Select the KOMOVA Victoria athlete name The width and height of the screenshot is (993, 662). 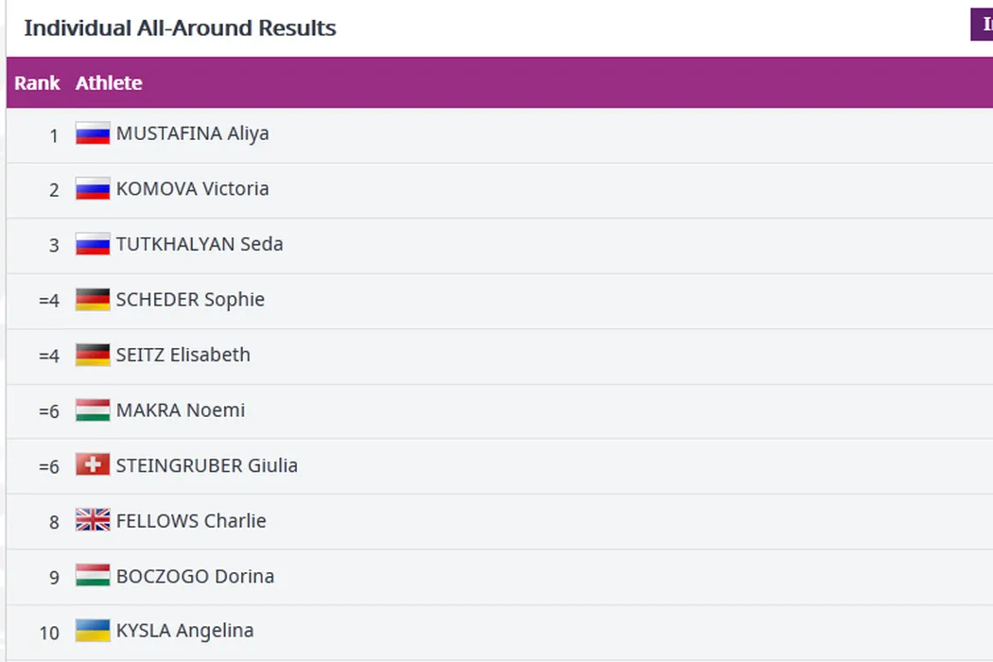pyautogui.click(x=192, y=188)
